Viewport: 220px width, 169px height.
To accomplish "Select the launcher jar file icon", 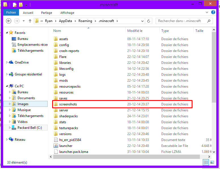I will [x=56, y=146].
